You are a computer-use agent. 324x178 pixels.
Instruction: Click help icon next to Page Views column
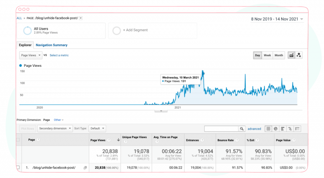tap(109, 140)
